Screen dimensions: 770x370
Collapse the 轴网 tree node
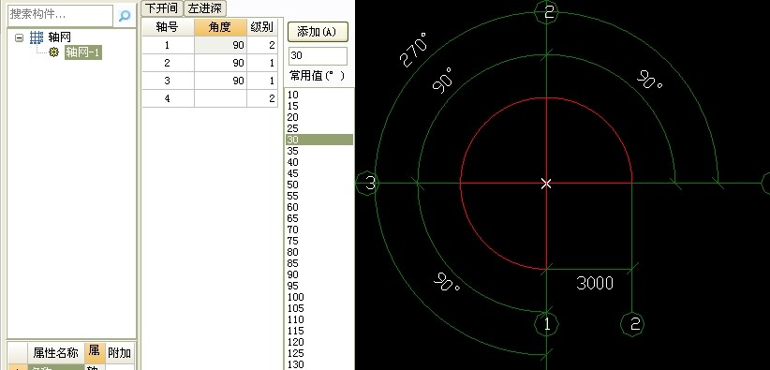[19, 37]
